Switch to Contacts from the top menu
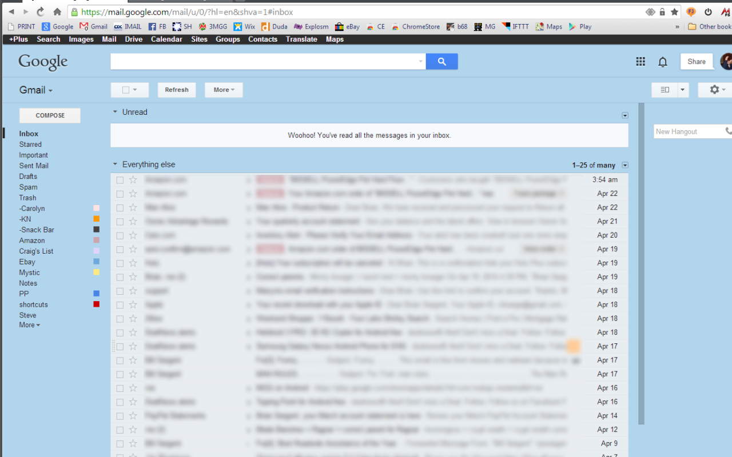This screenshot has height=457, width=732. [262, 39]
